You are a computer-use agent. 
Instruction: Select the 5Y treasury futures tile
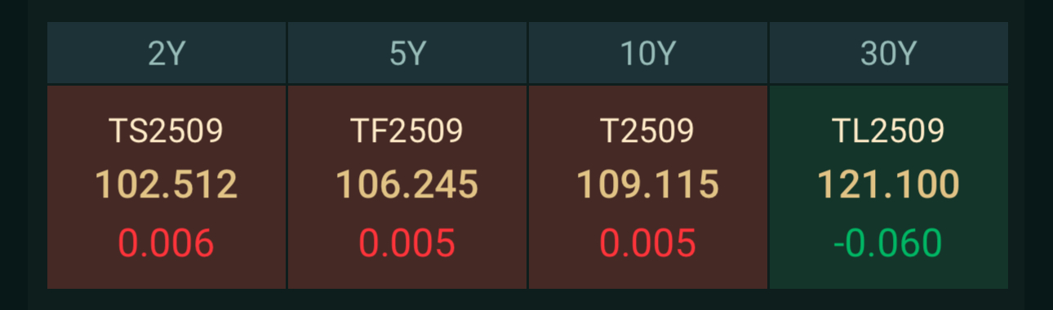[407, 187]
